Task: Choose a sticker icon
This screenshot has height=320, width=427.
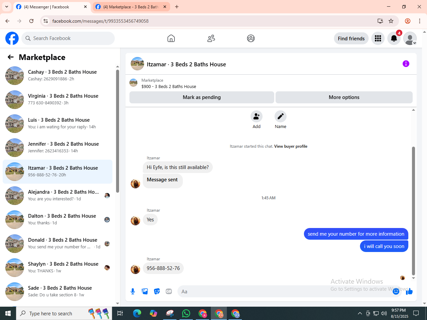Action: coord(157,291)
